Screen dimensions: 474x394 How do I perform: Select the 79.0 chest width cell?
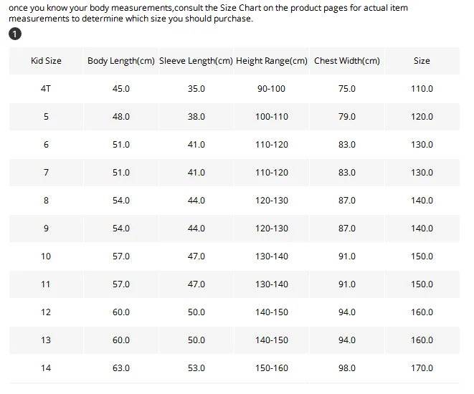point(347,117)
